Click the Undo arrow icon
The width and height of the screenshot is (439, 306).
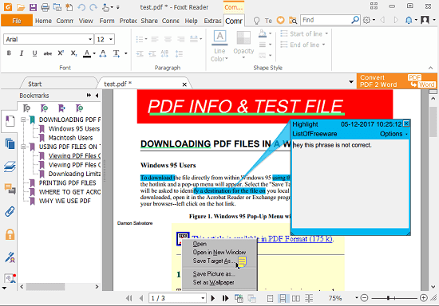tap(81, 7)
